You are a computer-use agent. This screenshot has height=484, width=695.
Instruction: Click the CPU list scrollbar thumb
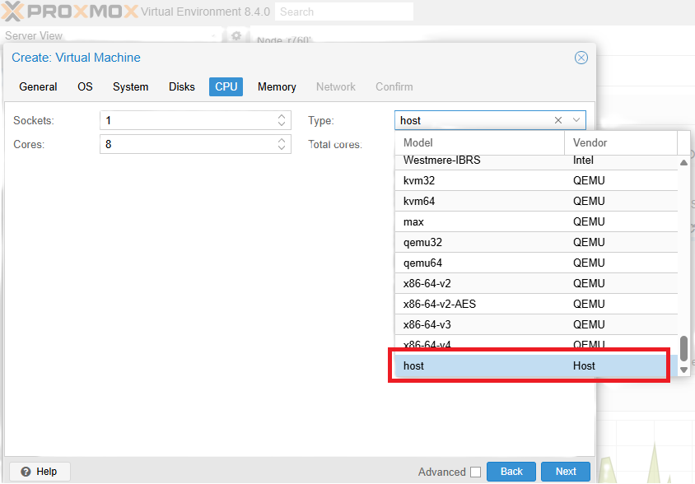[x=684, y=348]
